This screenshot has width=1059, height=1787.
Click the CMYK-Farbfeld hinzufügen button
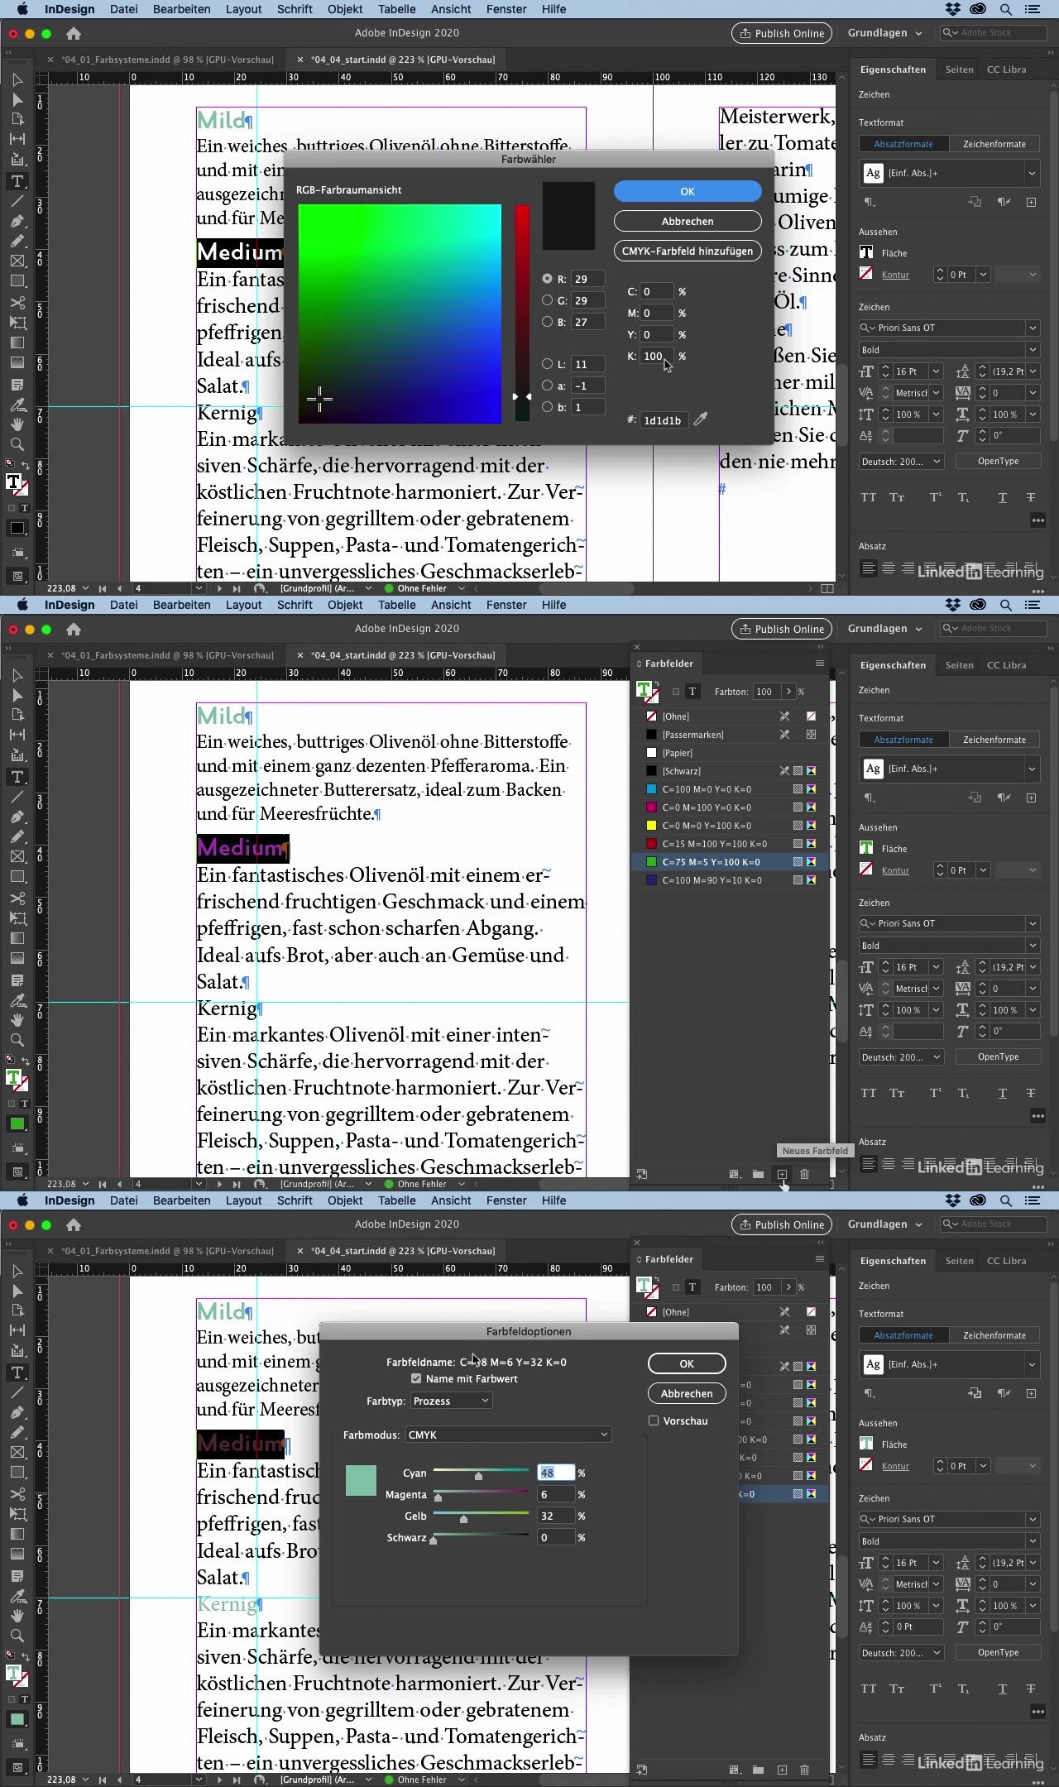click(x=687, y=251)
